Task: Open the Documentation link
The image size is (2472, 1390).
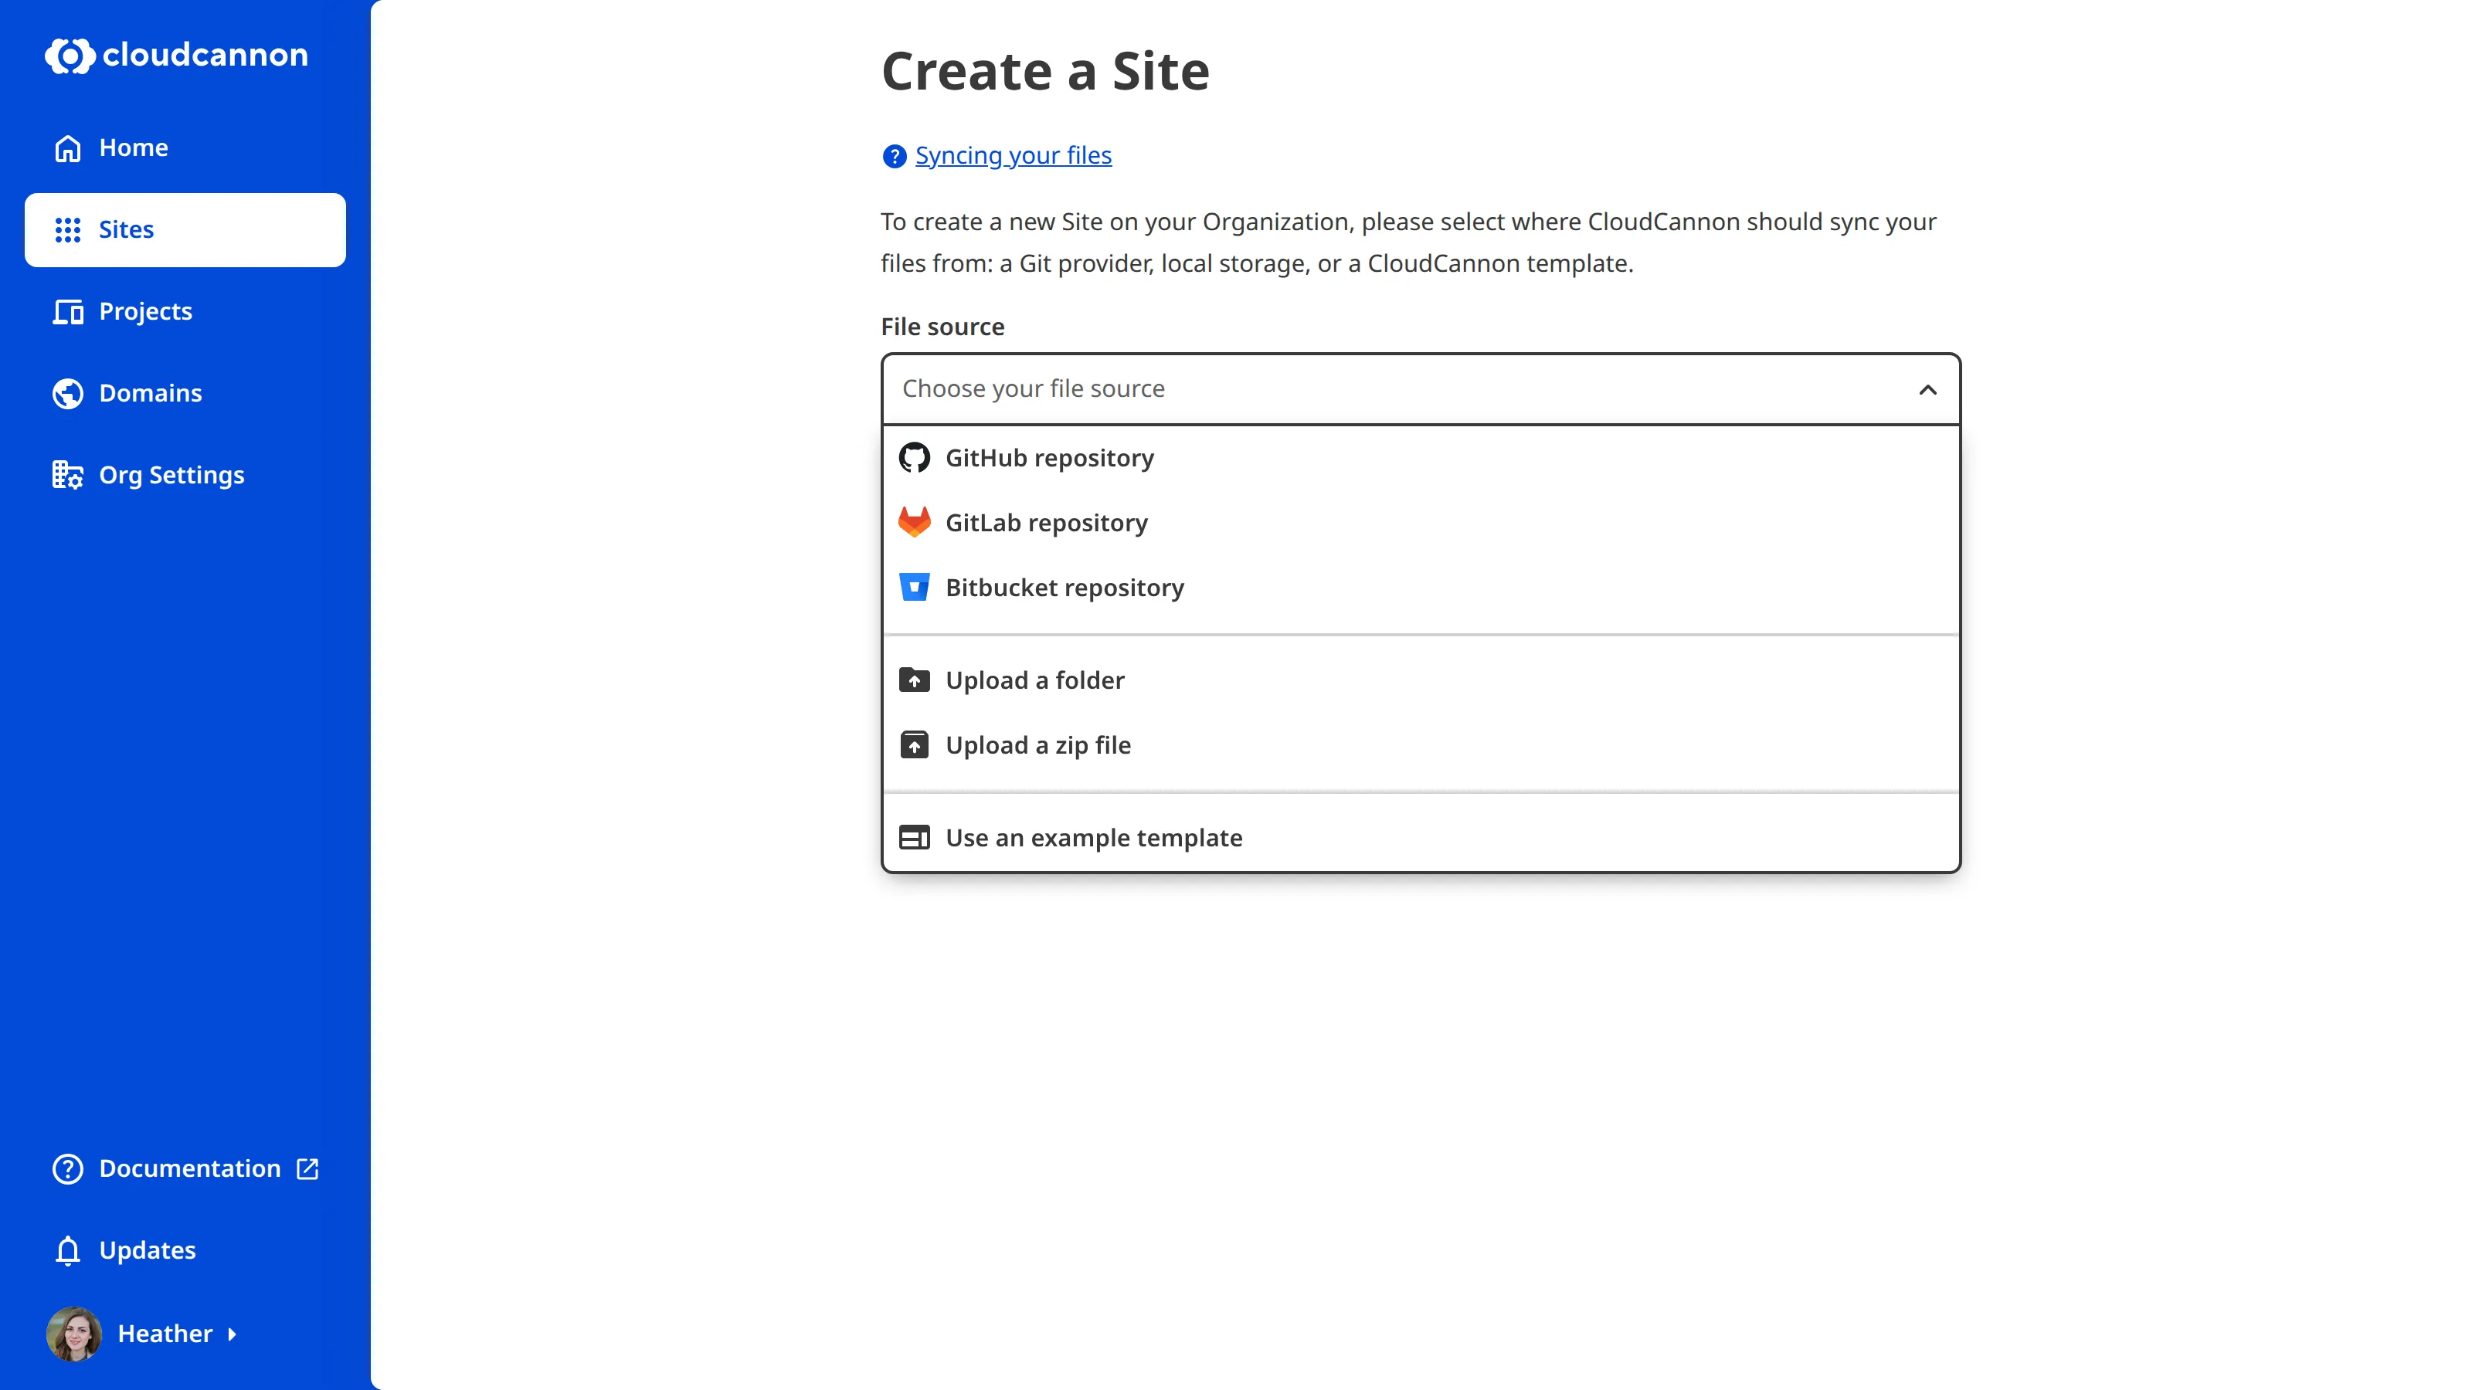Action: (185, 1168)
